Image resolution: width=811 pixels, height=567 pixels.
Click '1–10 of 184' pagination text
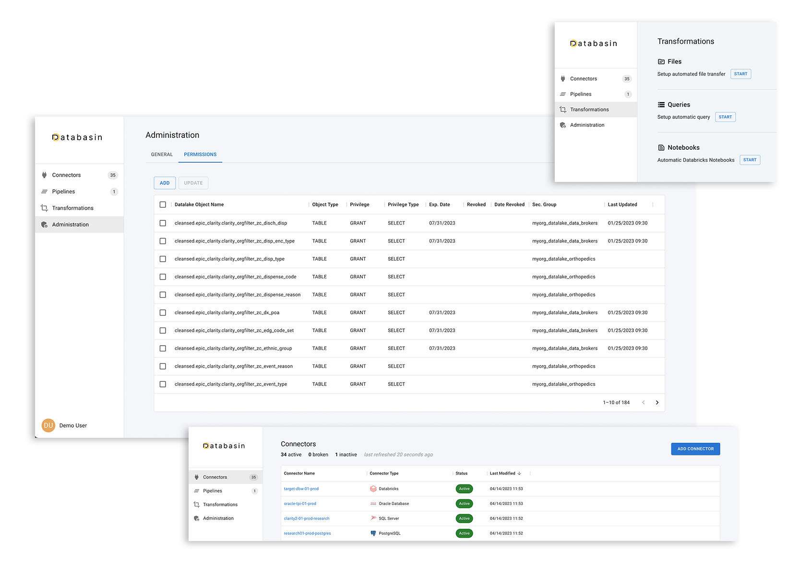coord(616,402)
